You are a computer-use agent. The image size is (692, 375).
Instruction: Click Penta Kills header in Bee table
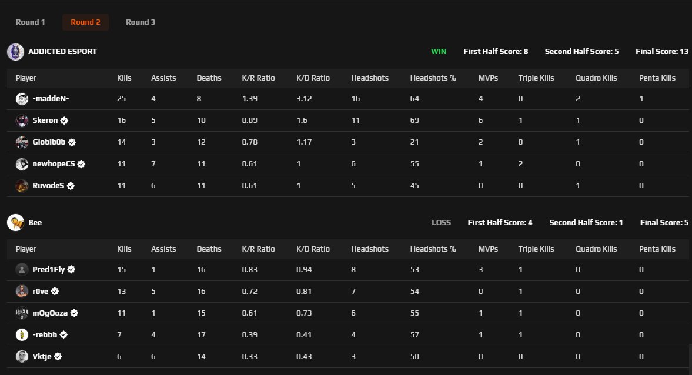click(x=657, y=249)
